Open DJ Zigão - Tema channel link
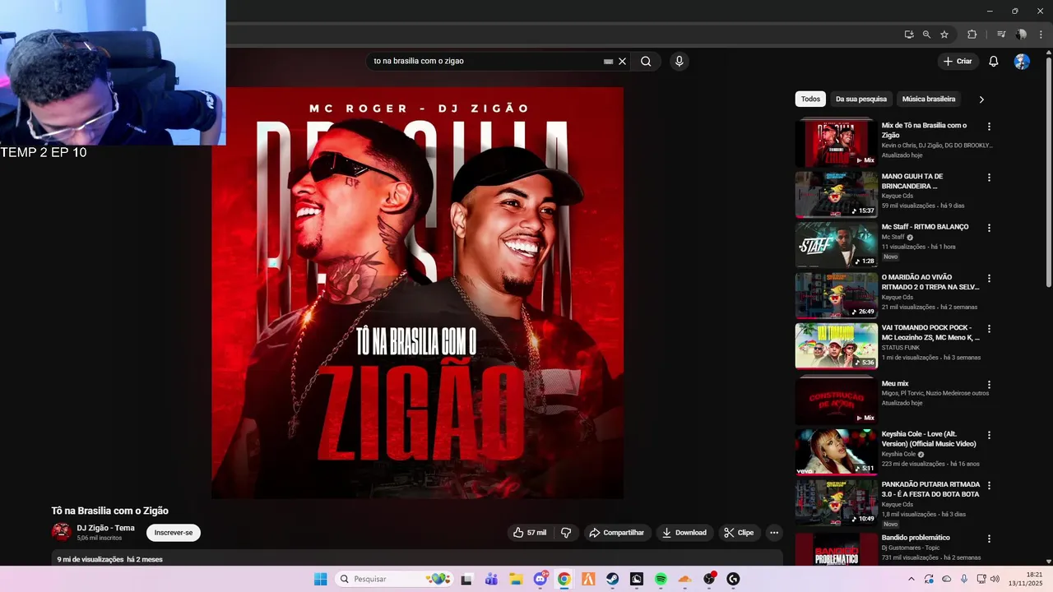 point(105,528)
